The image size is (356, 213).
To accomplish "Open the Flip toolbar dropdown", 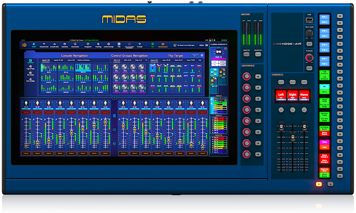I will coord(152,45).
